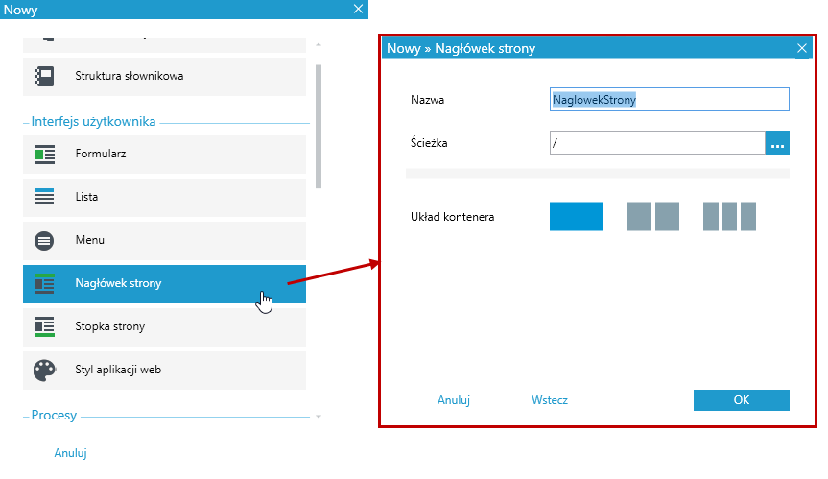The width and height of the screenshot is (828, 479).
Task: Click Anuluj in Nagłówek strony dialog
Action: coord(454,400)
